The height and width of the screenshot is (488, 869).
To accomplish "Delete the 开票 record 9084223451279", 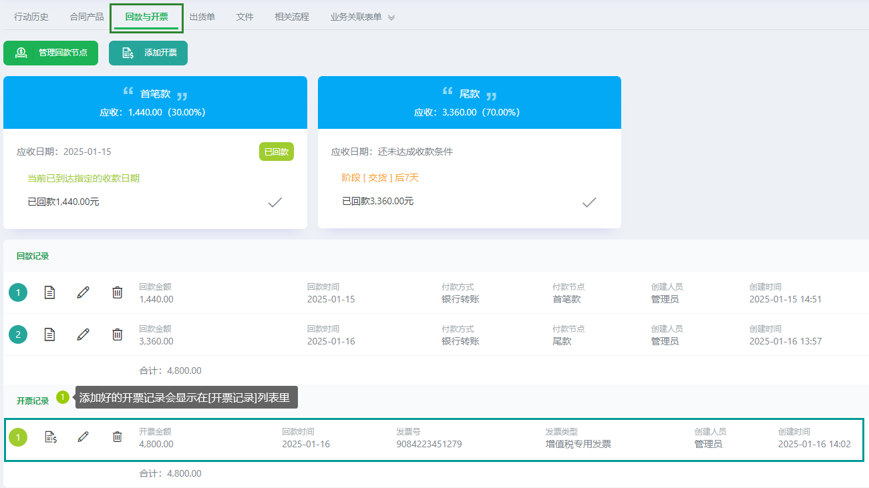I will pyautogui.click(x=118, y=437).
